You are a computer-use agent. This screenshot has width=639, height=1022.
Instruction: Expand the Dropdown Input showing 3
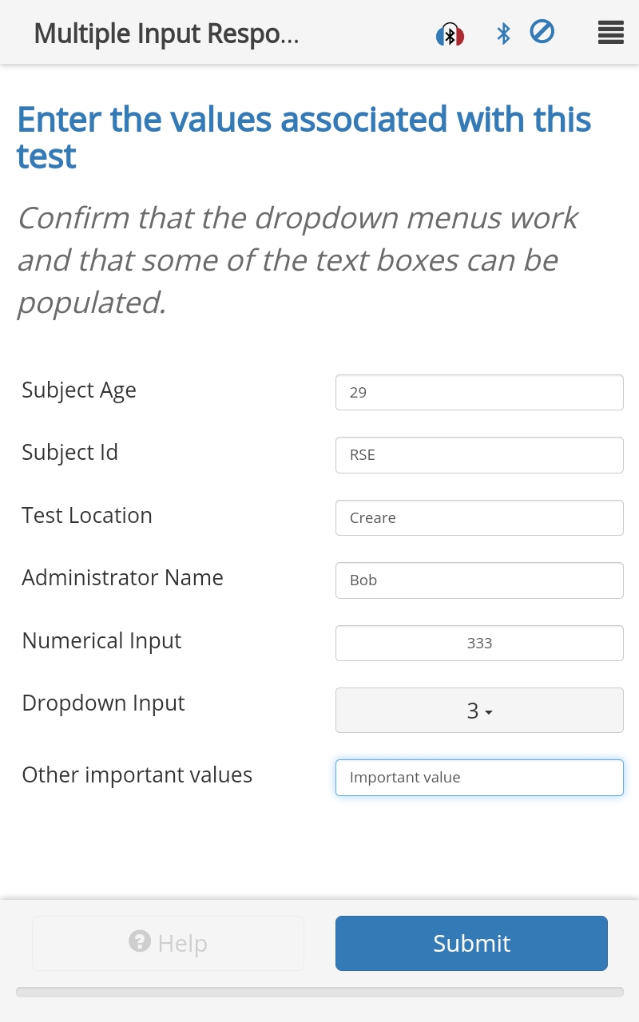click(x=479, y=710)
